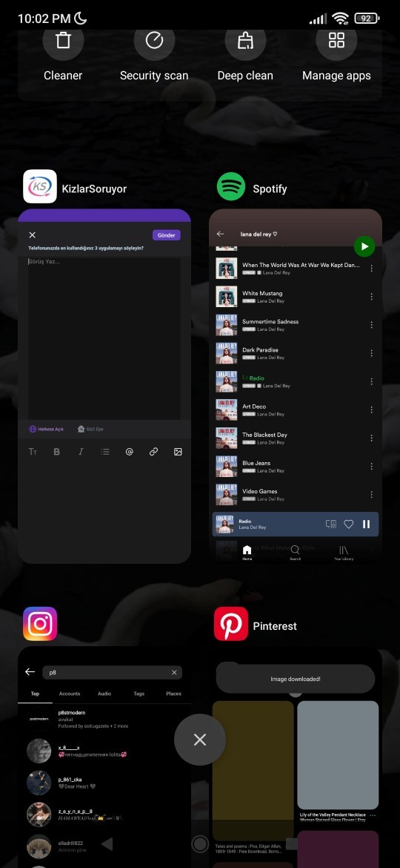Select Gizli Üye anonymous option

tap(90, 429)
